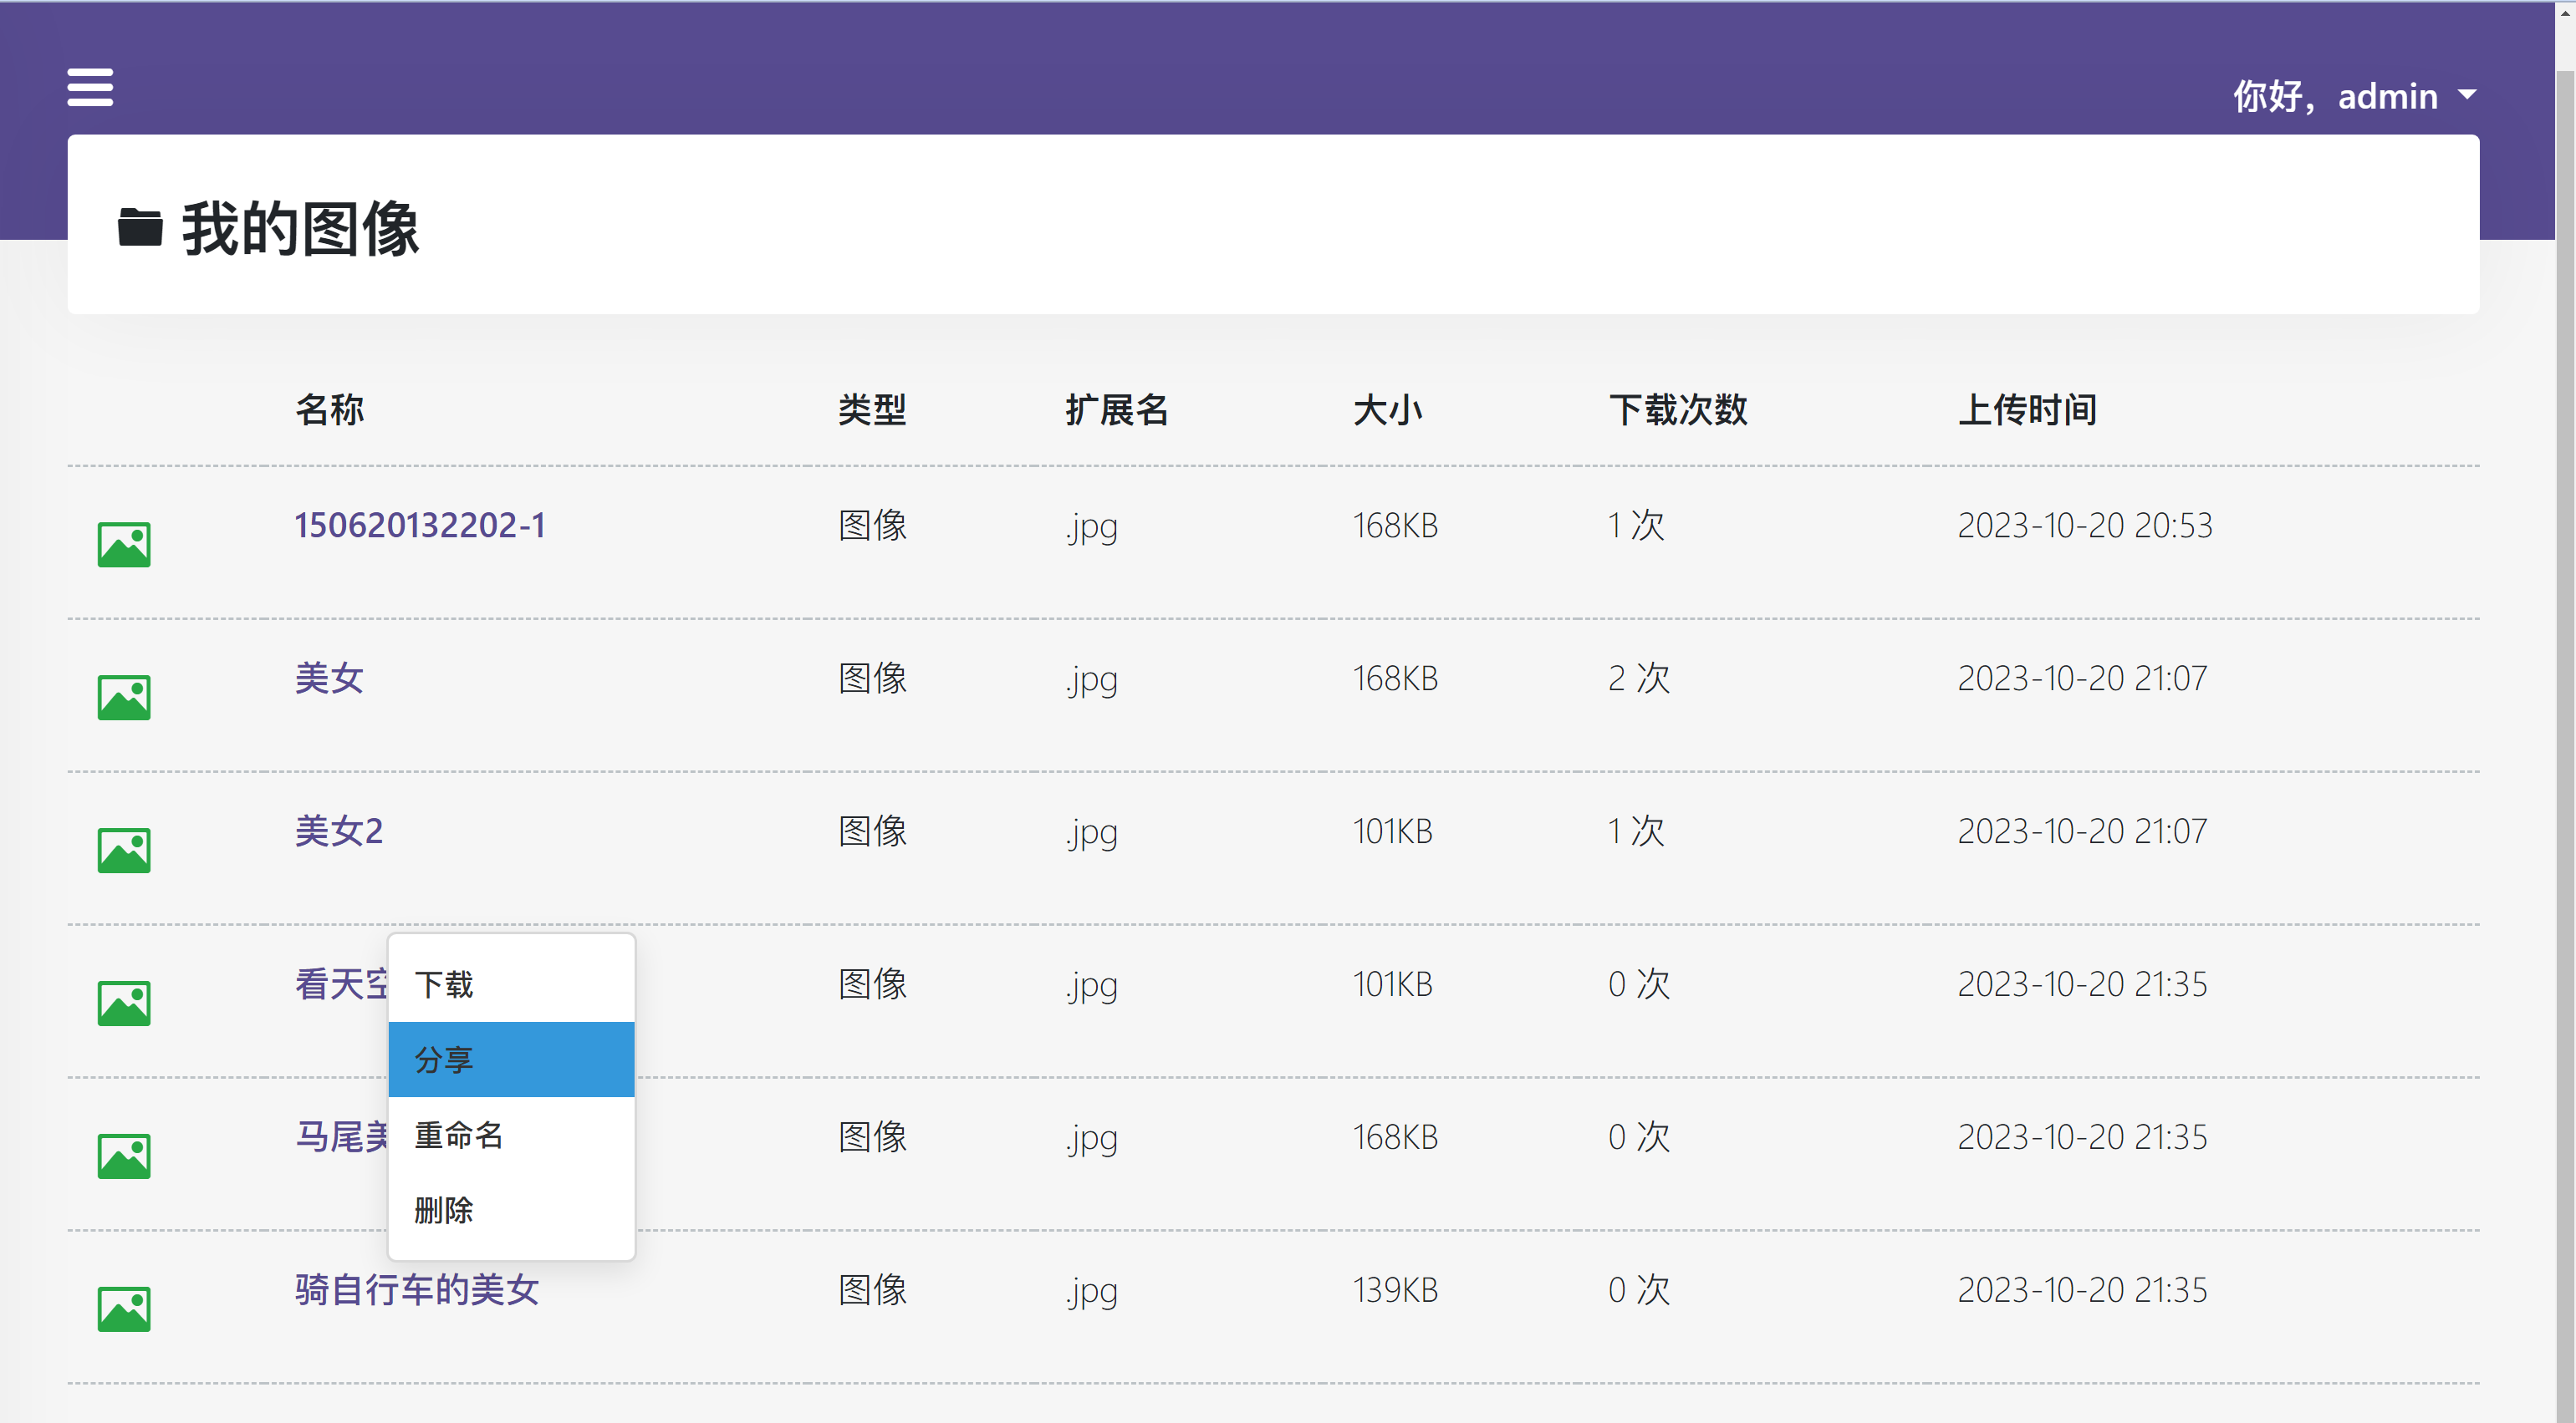Click the 2023-10-20 20:53 upload time
The width and height of the screenshot is (2576, 1423).
pos(2085,526)
